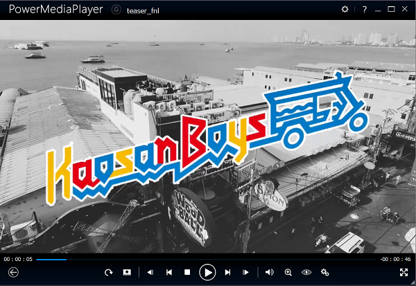Viewport: 416px width, 286px height.
Task: Minimize the PowerMediaPlayer window
Action: [378, 10]
